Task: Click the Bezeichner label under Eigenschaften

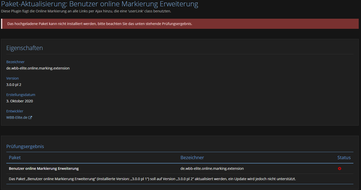Action: (x=15, y=62)
